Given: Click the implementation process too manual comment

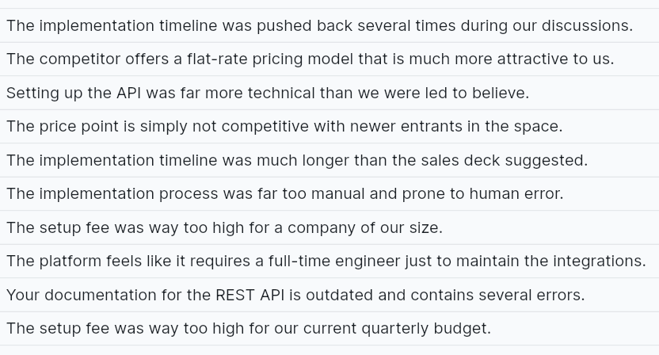Looking at the screenshot, I should click(x=284, y=193).
